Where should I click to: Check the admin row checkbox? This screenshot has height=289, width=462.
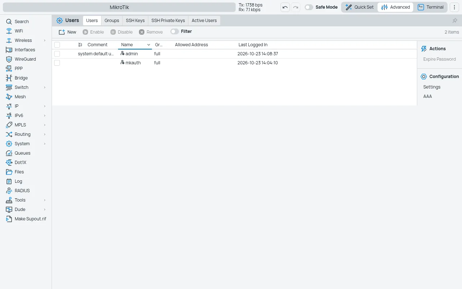pos(57,54)
